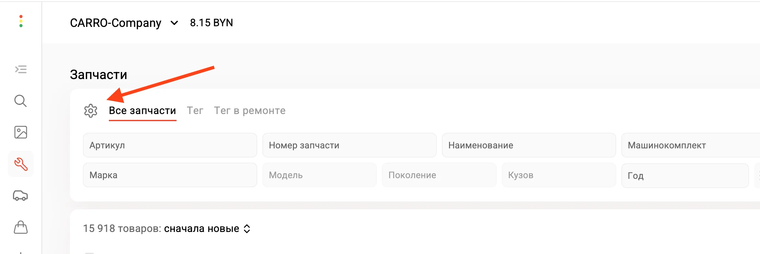Viewport: 760px width, 254px height.
Task: Click the 8.15 BYN balance
Action: pyautogui.click(x=211, y=22)
